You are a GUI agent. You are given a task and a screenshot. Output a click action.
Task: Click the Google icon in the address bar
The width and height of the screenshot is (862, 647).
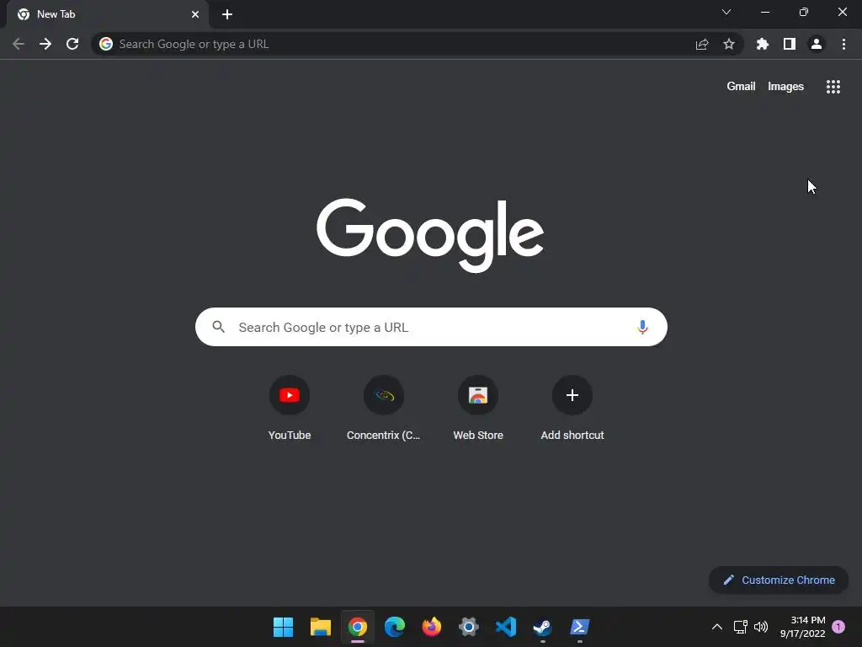point(106,44)
